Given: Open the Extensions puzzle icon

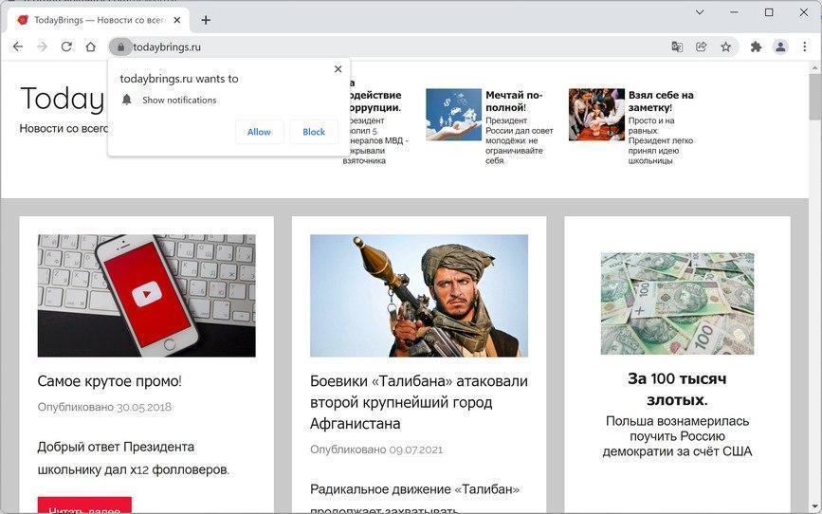Looking at the screenshot, I should 756,46.
